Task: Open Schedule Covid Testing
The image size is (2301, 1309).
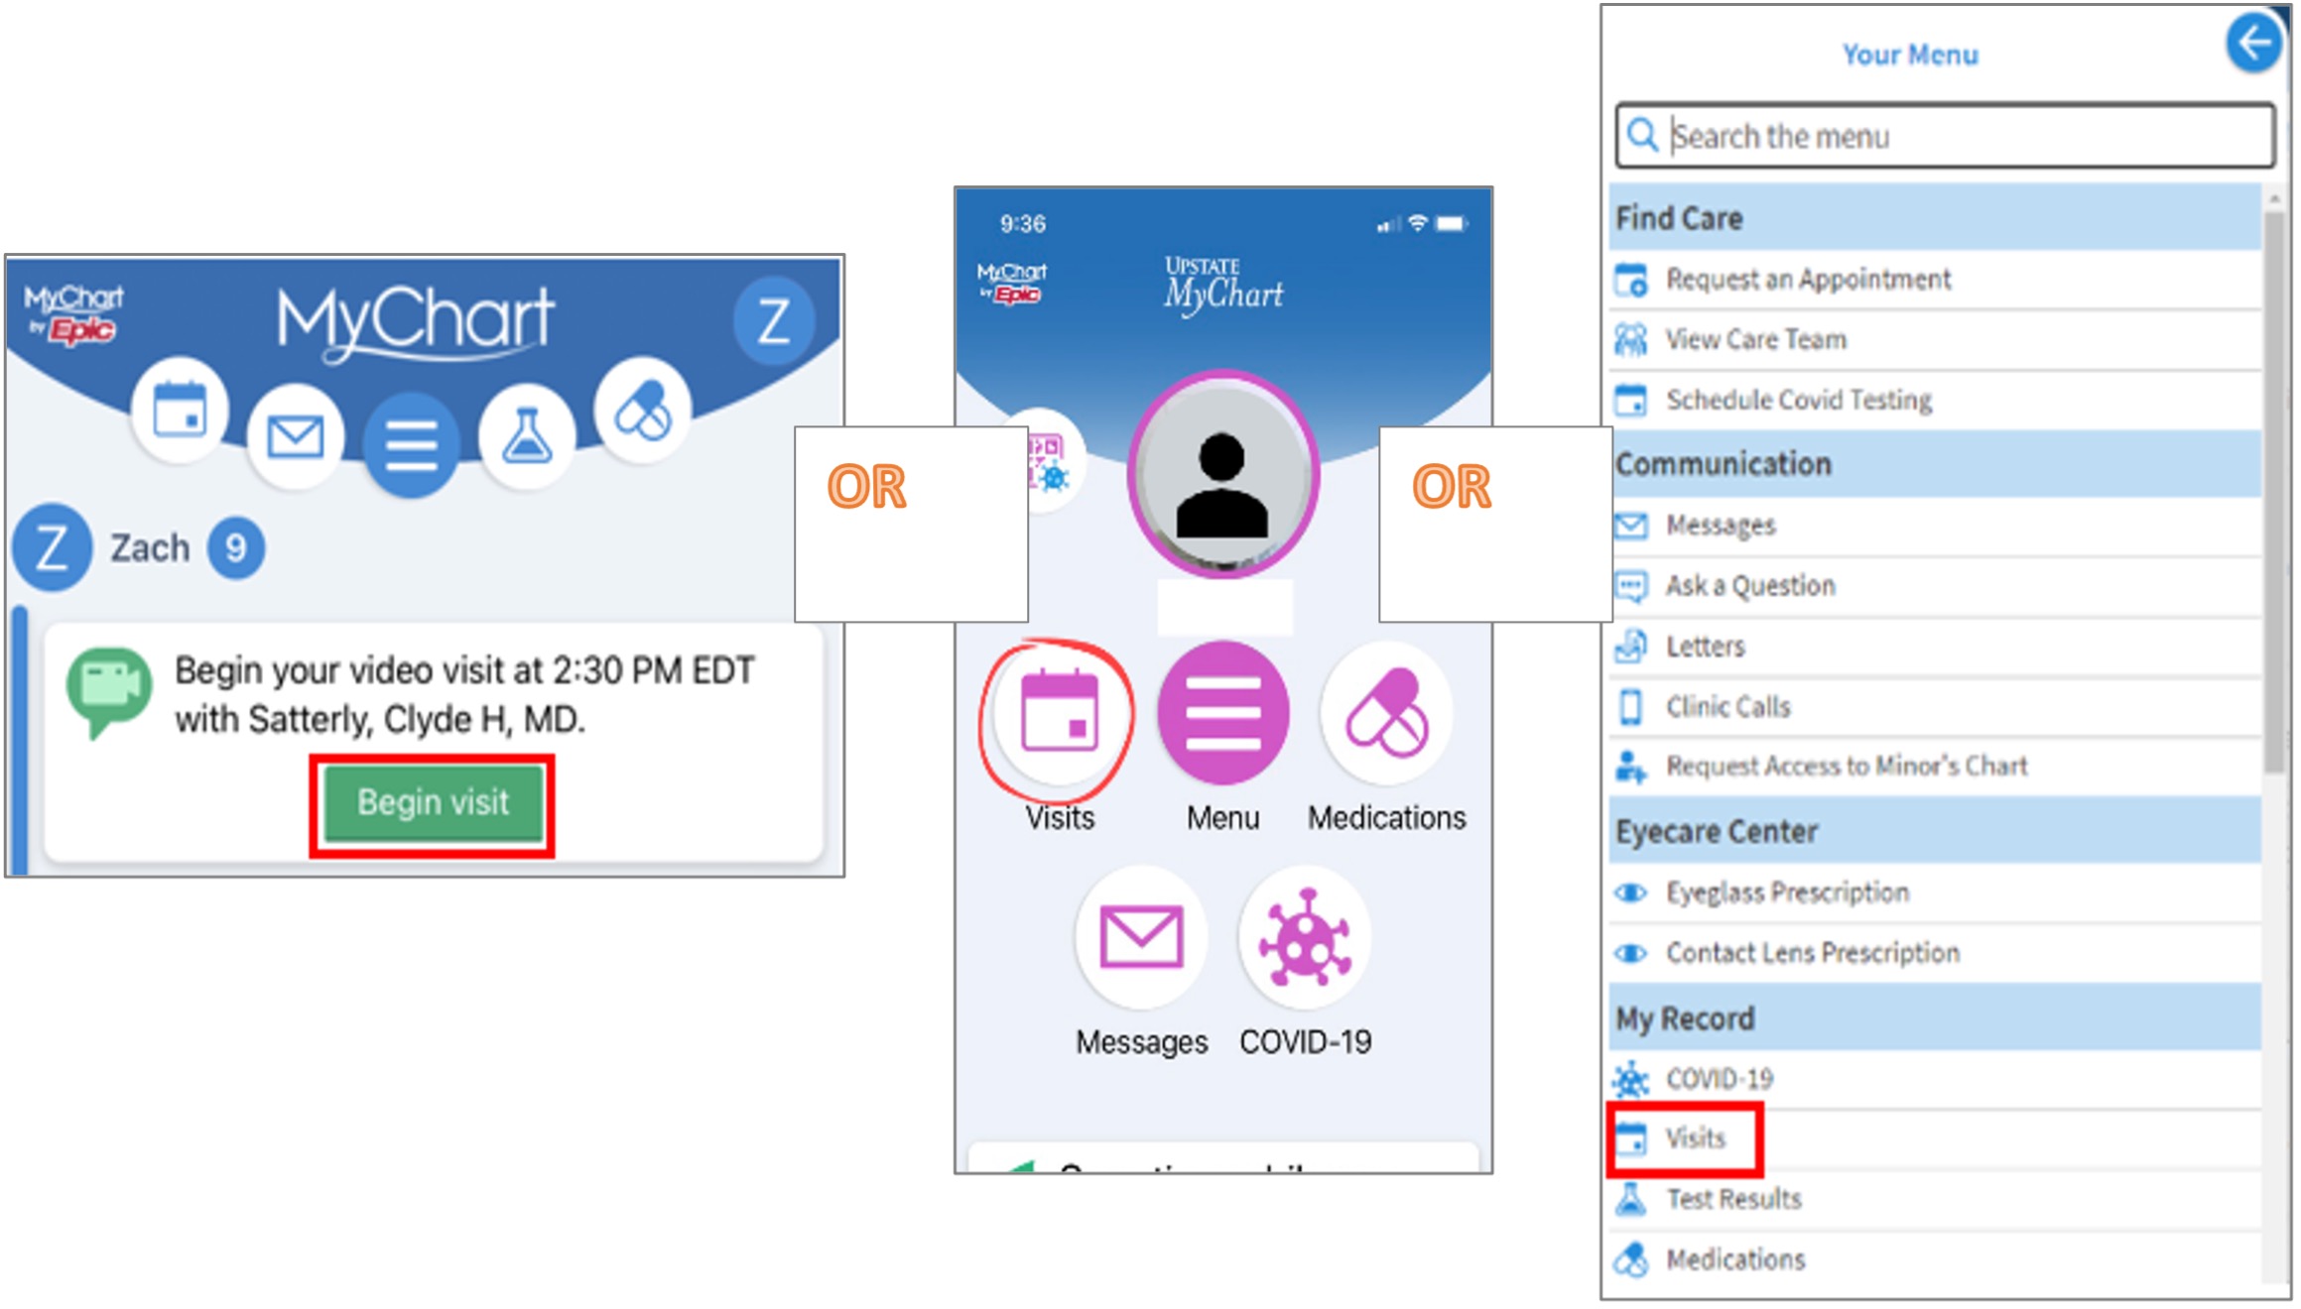Action: (1935, 400)
